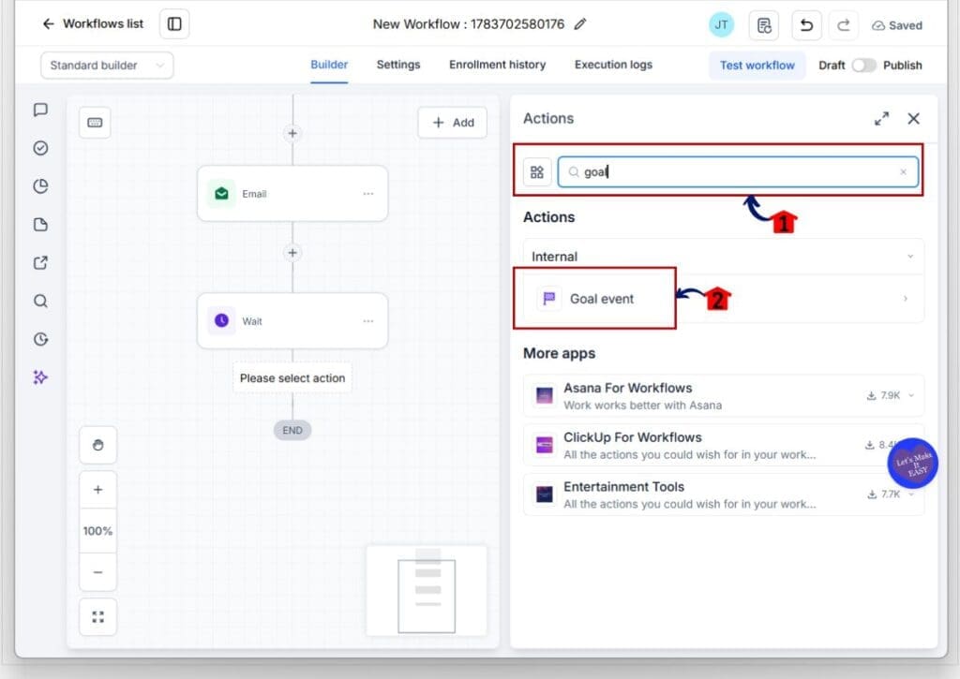Screen dimensions: 960x679
Task: Click the action search field
Action: (x=738, y=172)
